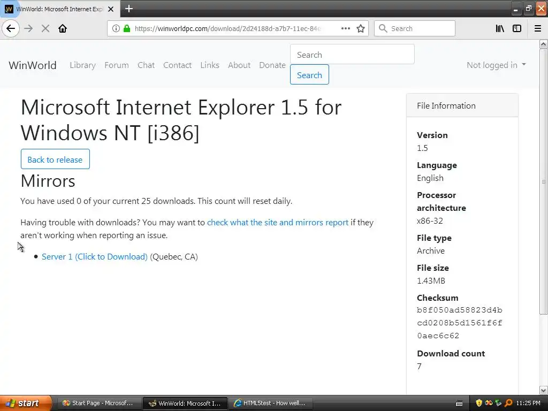Image resolution: width=548 pixels, height=411 pixels.
Task: Click the WinWorld site search field
Action: point(352,55)
